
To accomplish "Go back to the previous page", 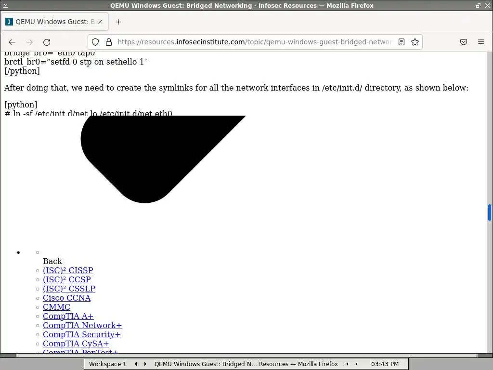I will coord(12,42).
